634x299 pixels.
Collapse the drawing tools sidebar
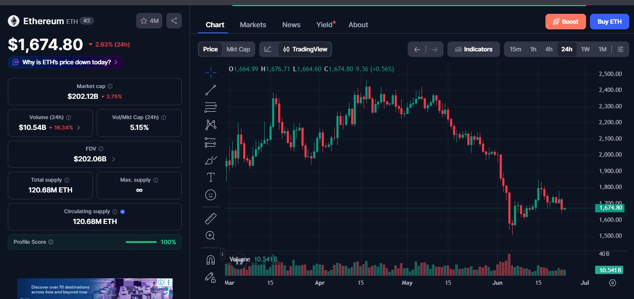pos(222,255)
